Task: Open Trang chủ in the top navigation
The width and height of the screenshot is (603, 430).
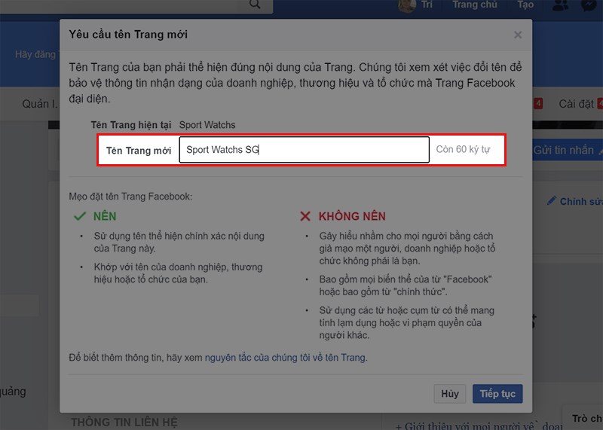Action: (x=475, y=5)
